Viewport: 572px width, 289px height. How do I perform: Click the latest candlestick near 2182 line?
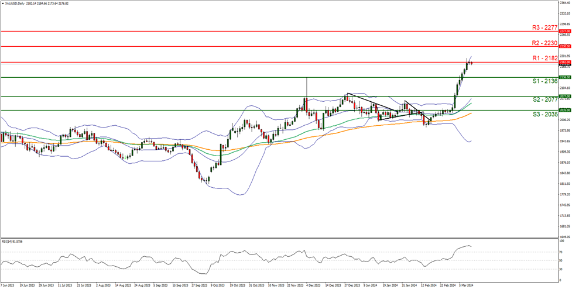pyautogui.click(x=471, y=63)
